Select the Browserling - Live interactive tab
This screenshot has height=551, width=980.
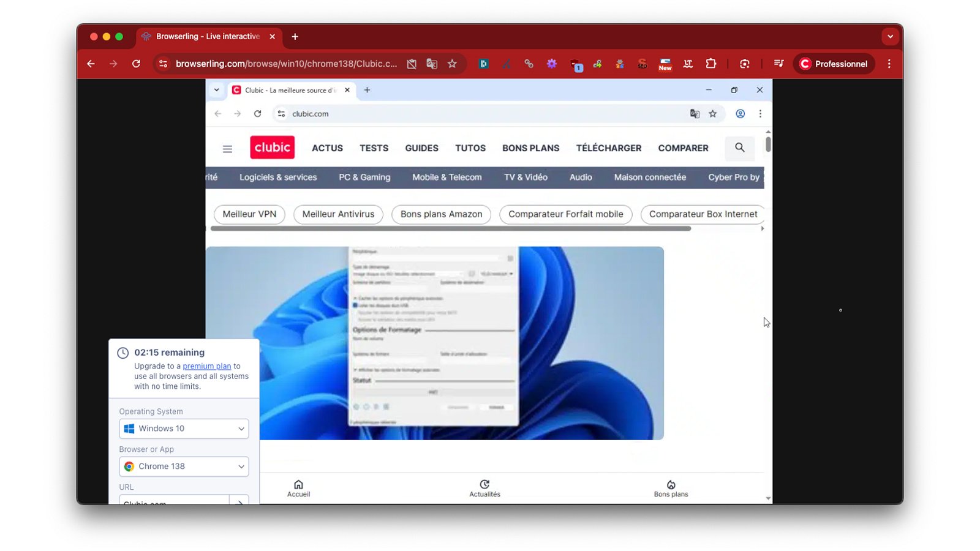pos(208,37)
